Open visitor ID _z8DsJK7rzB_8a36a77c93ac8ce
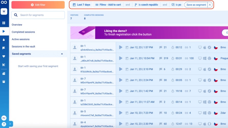 [x=97, y=61]
